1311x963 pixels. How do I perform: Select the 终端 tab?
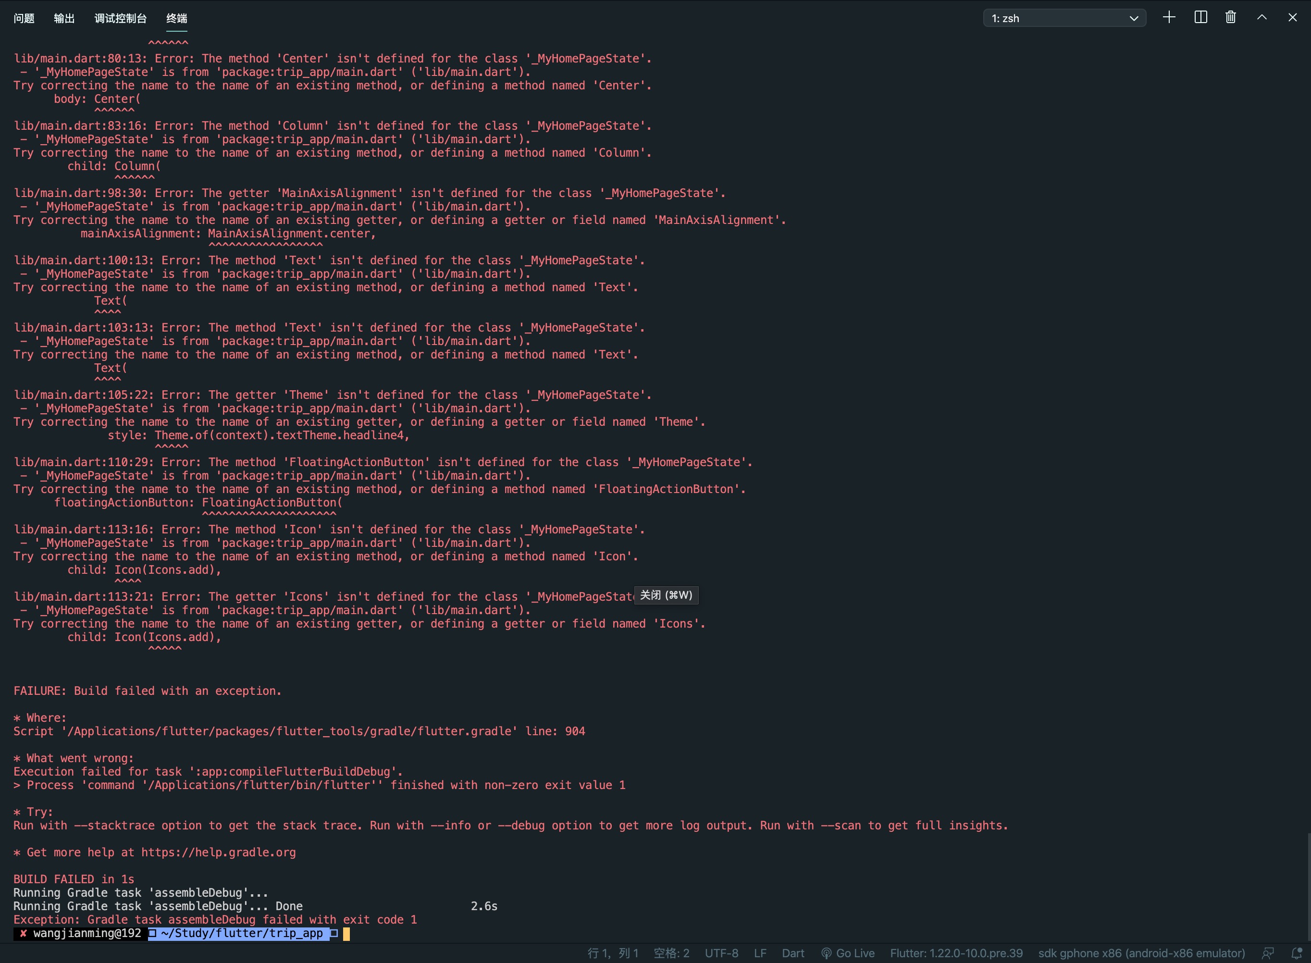coord(177,18)
